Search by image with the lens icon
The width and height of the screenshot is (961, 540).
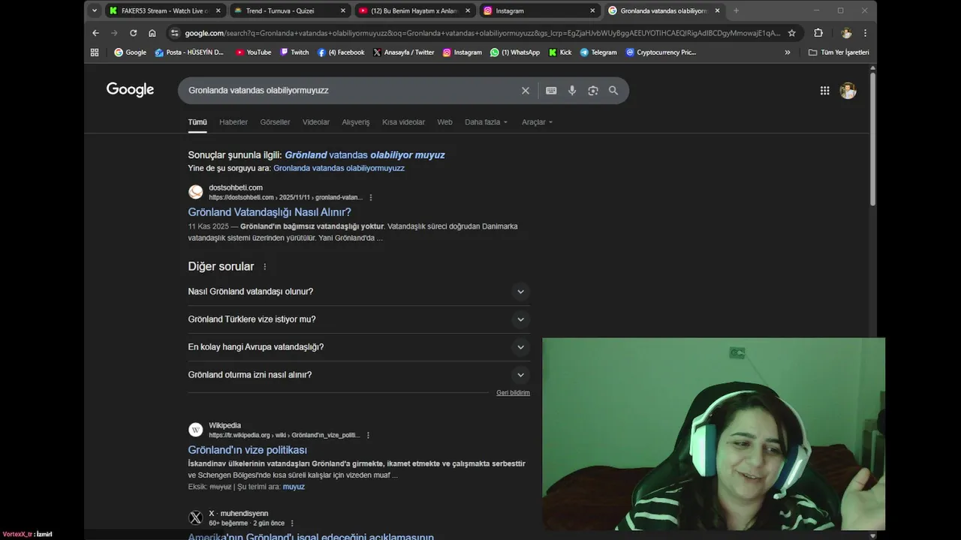point(593,91)
